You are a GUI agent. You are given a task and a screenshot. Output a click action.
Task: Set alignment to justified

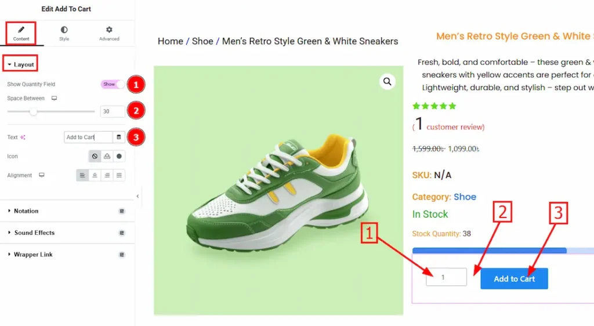coord(119,175)
